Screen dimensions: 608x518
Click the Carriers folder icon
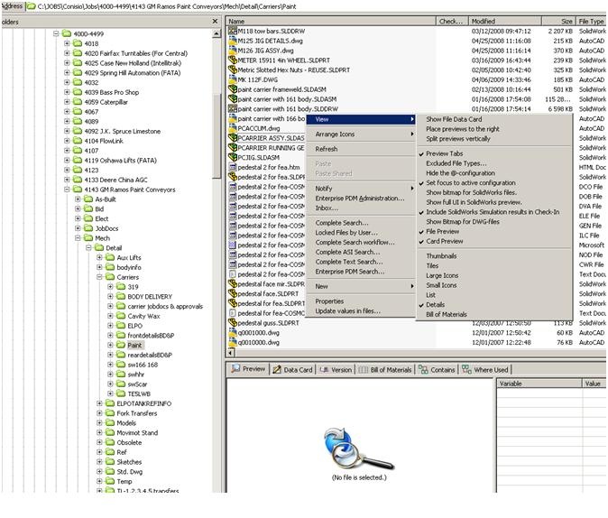(110, 277)
